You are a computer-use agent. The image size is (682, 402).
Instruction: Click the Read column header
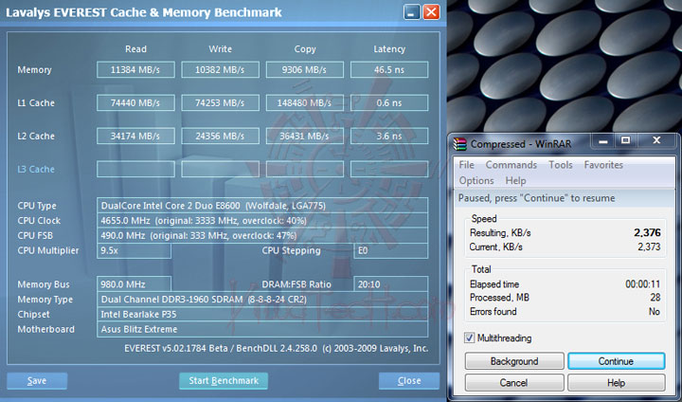click(135, 49)
